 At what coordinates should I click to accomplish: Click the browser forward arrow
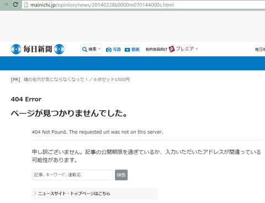(6, 4)
